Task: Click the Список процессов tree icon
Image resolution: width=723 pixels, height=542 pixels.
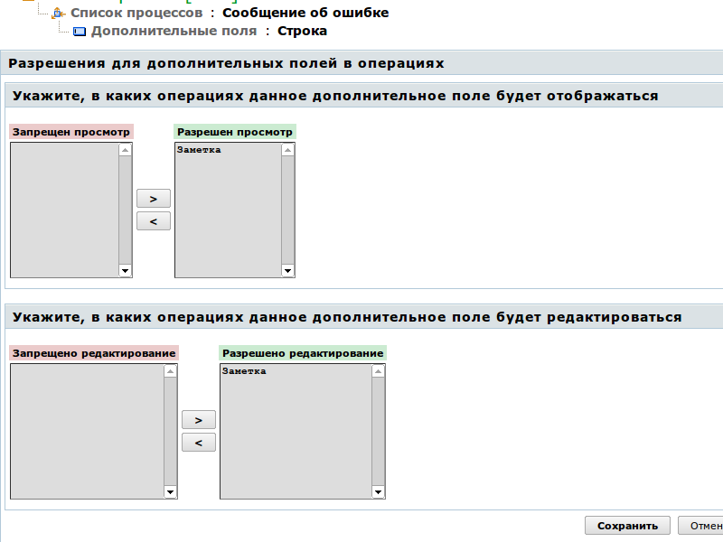Action: [x=59, y=14]
